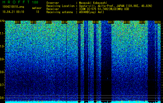Click the HROFFT 1.0.0 title text
Viewport: 163px width, 103px height.
[x=20, y=2]
